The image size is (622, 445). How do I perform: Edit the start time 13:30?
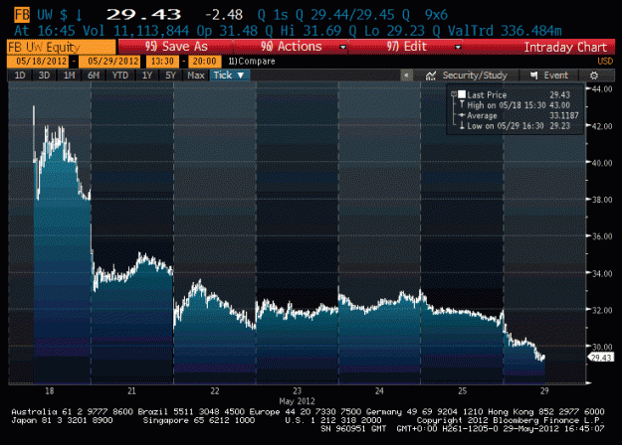(x=162, y=62)
